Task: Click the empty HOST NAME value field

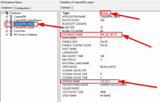Action: click(130, 49)
